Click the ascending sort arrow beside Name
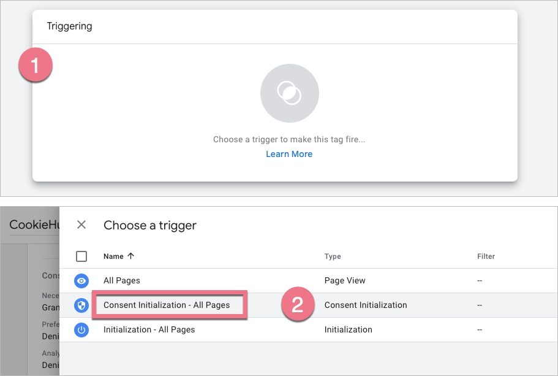Screen dimensions: 558x376 130,256
